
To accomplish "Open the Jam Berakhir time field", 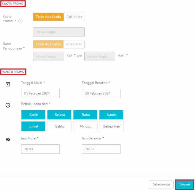I will coord(101,149).
